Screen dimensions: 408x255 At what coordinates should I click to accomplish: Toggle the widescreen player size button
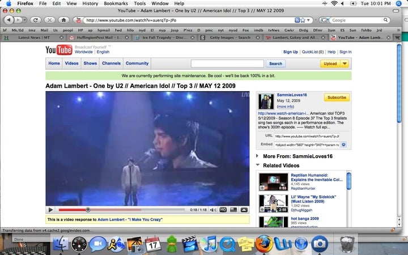point(233,210)
